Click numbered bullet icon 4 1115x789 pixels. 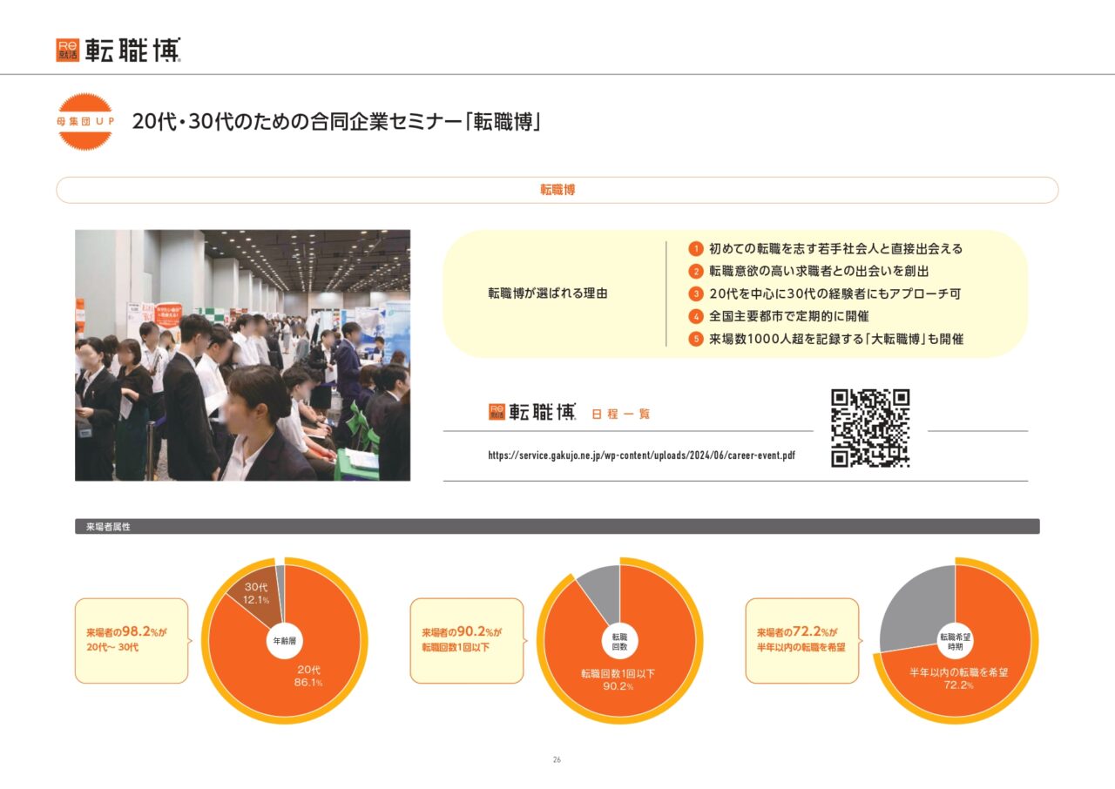pos(695,317)
